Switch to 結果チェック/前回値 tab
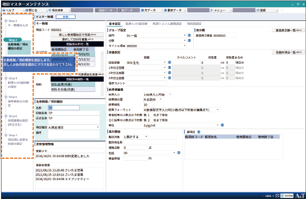Image resolution: width=306 pixels, height=199 pixels. (x=136, y=23)
